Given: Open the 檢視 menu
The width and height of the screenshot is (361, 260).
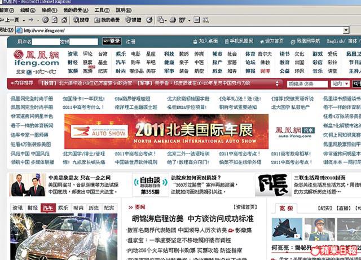Looking at the screenshot, I should coord(49,10).
